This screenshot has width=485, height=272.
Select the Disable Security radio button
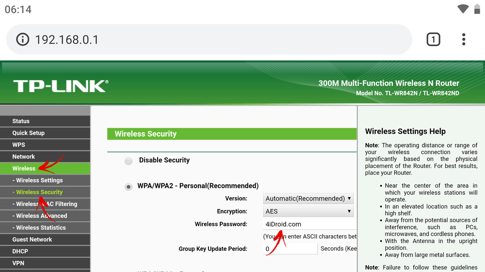(x=129, y=161)
